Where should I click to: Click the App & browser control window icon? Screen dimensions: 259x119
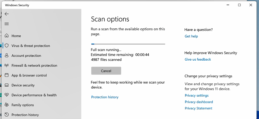click(7, 75)
